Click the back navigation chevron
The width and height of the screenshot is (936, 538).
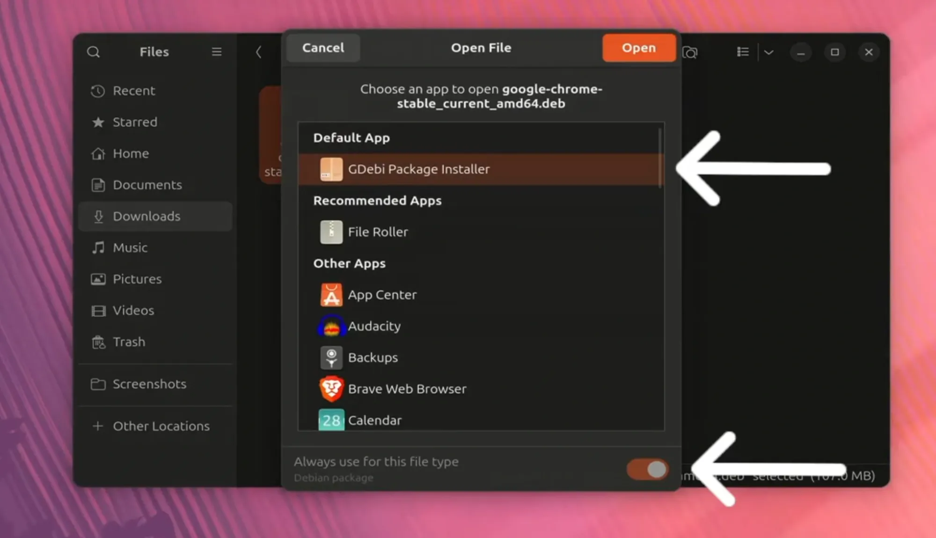pos(259,52)
